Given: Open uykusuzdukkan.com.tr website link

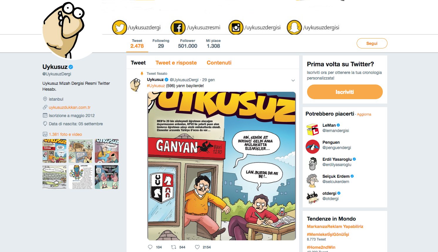Looking at the screenshot, I should (x=70, y=107).
